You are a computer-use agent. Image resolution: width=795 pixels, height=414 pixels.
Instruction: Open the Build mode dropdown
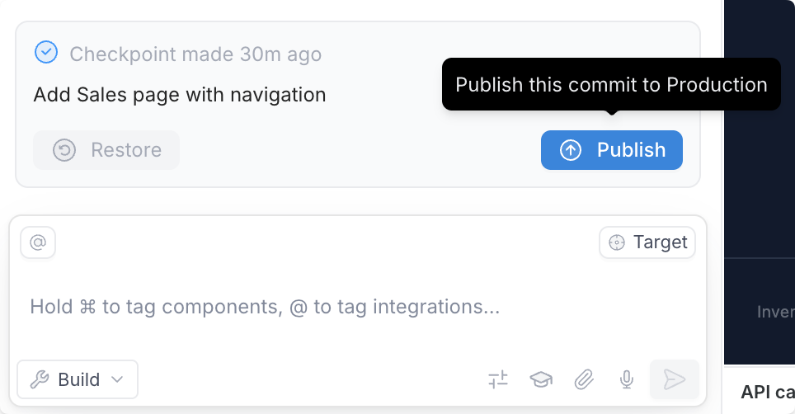78,379
